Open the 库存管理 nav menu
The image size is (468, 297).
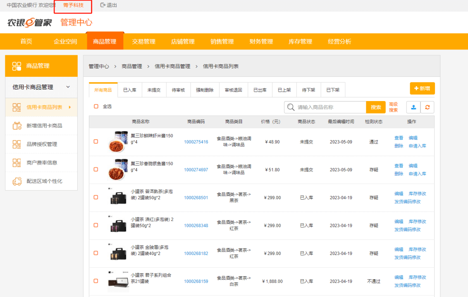(300, 41)
